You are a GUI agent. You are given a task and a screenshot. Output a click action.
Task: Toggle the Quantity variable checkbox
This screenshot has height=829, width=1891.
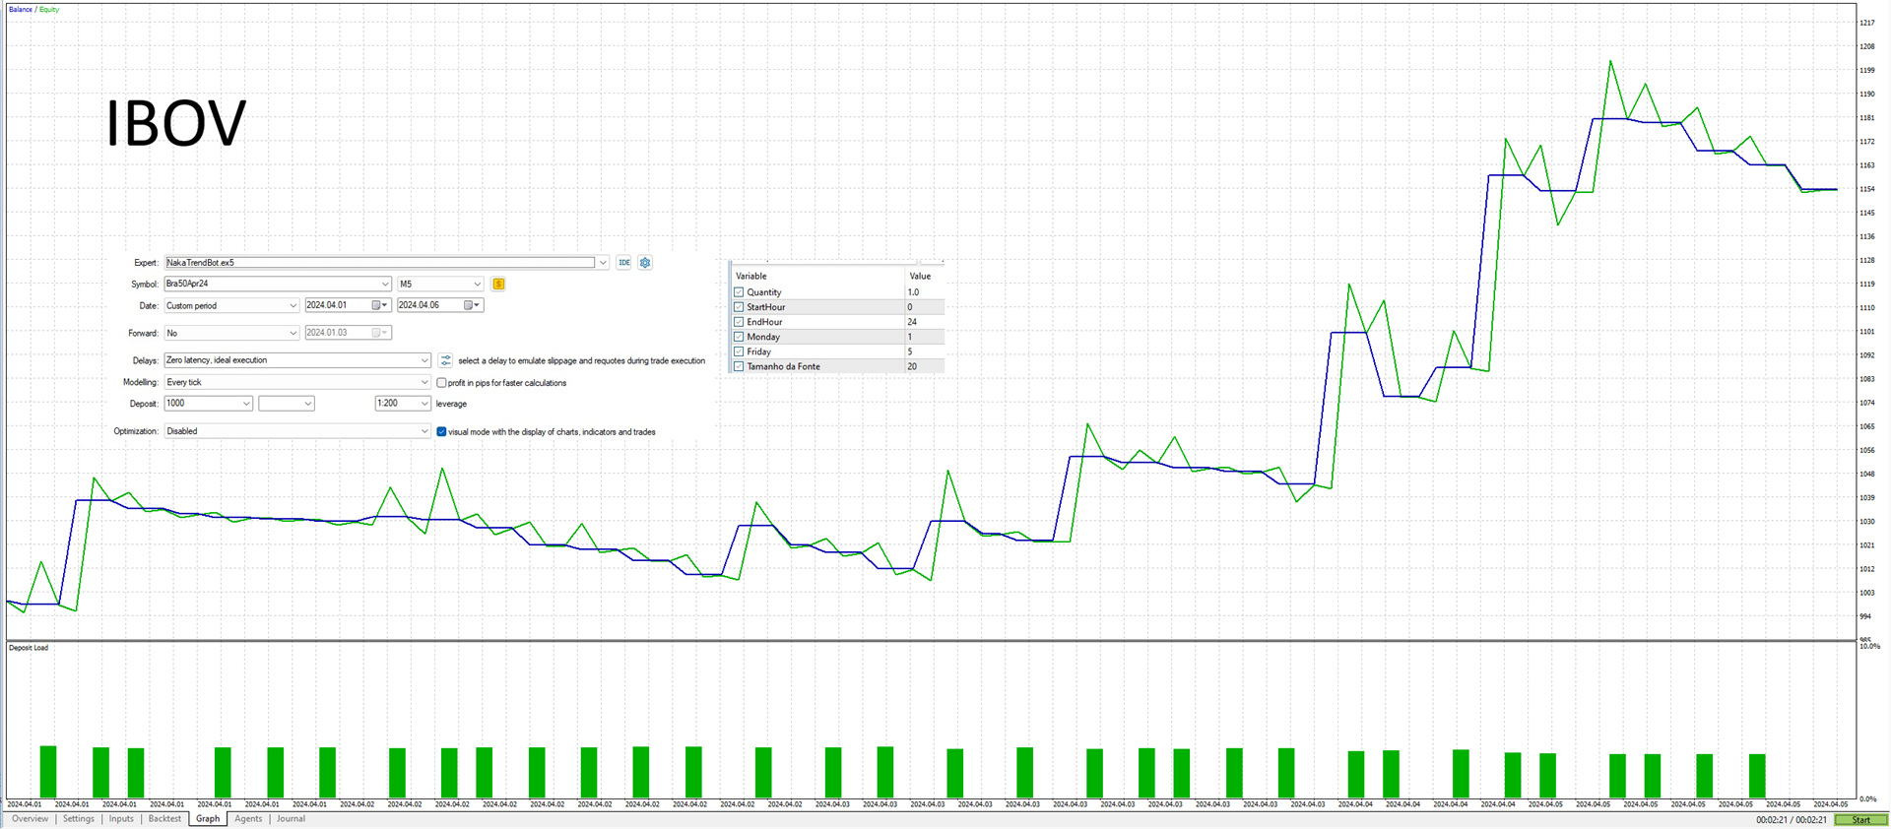739,292
